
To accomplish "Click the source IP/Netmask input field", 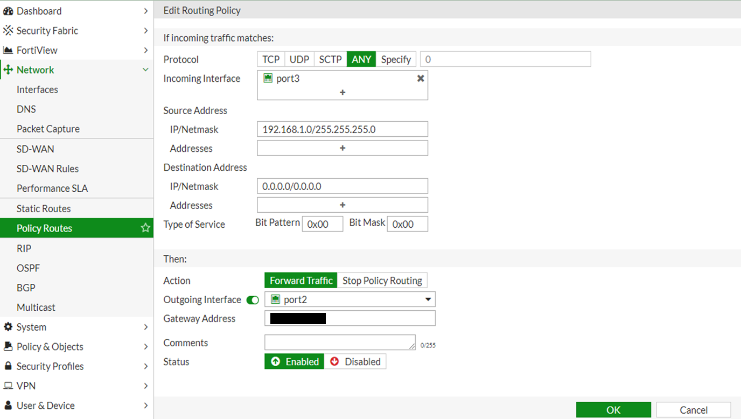I will pos(342,129).
